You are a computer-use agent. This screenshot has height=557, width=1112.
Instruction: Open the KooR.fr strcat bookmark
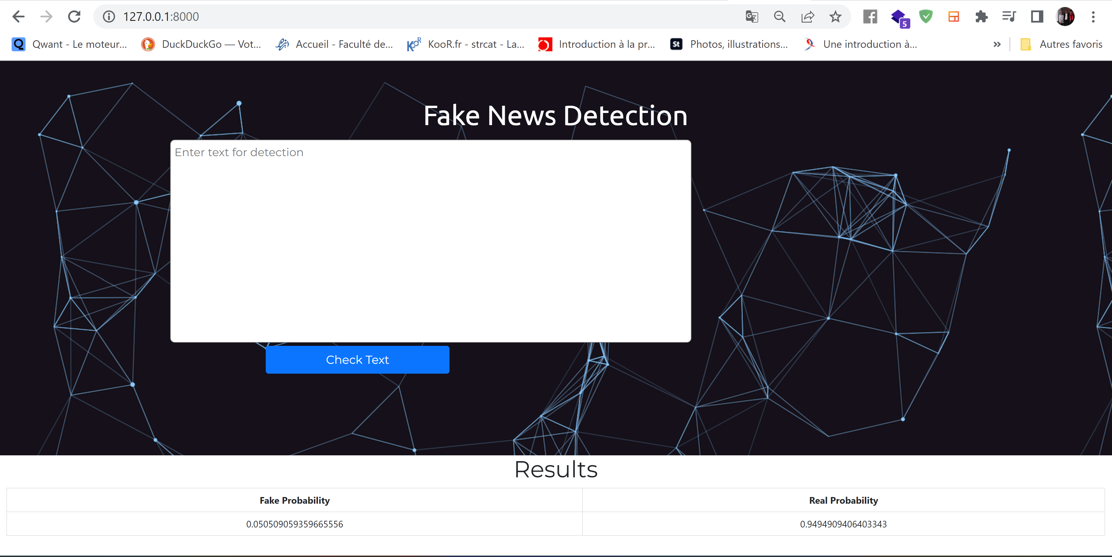pyautogui.click(x=466, y=44)
